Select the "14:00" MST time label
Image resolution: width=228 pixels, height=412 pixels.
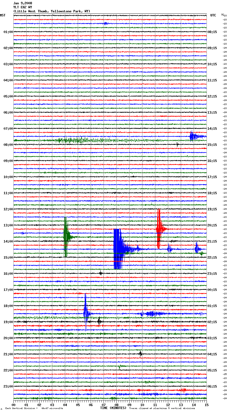click(x=8, y=241)
